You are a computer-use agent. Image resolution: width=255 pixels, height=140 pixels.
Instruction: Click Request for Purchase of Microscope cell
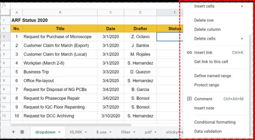[60, 37]
